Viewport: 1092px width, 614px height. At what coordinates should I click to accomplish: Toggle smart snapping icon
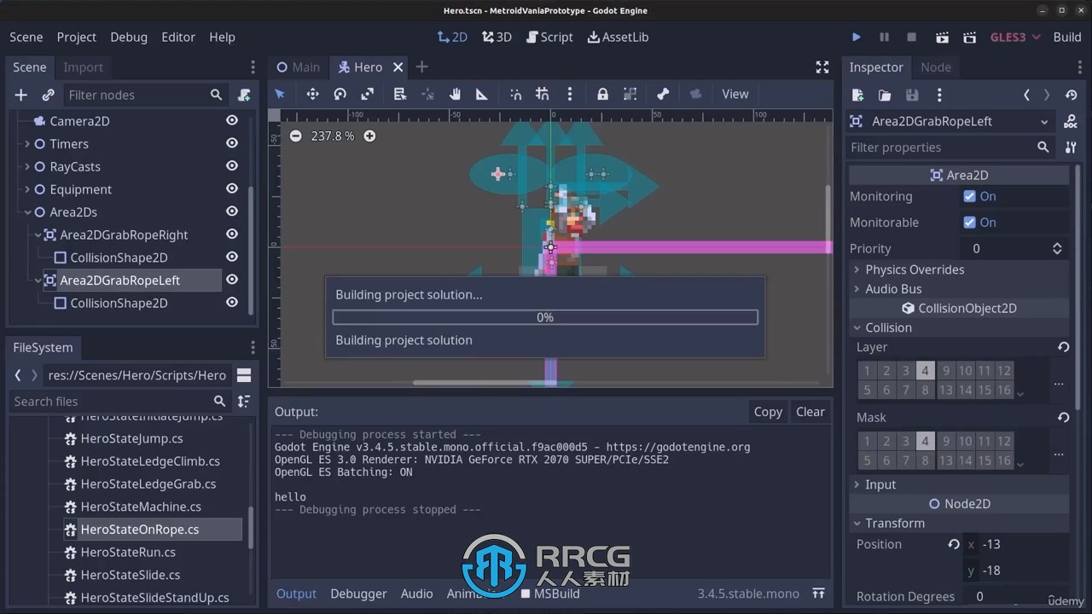point(515,94)
